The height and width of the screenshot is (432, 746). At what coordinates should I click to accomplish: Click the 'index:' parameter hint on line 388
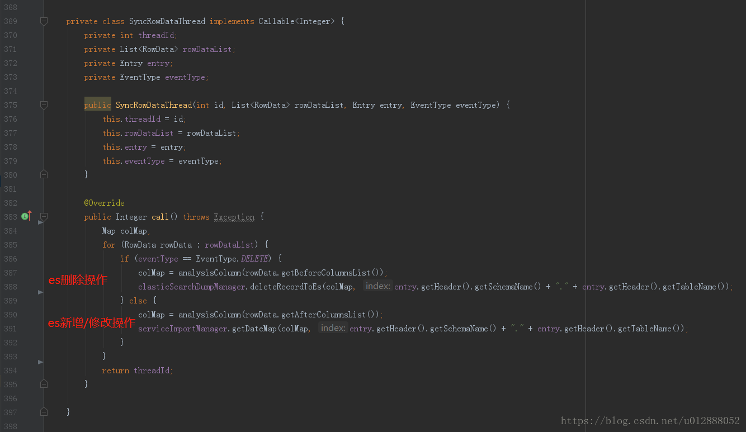point(377,286)
